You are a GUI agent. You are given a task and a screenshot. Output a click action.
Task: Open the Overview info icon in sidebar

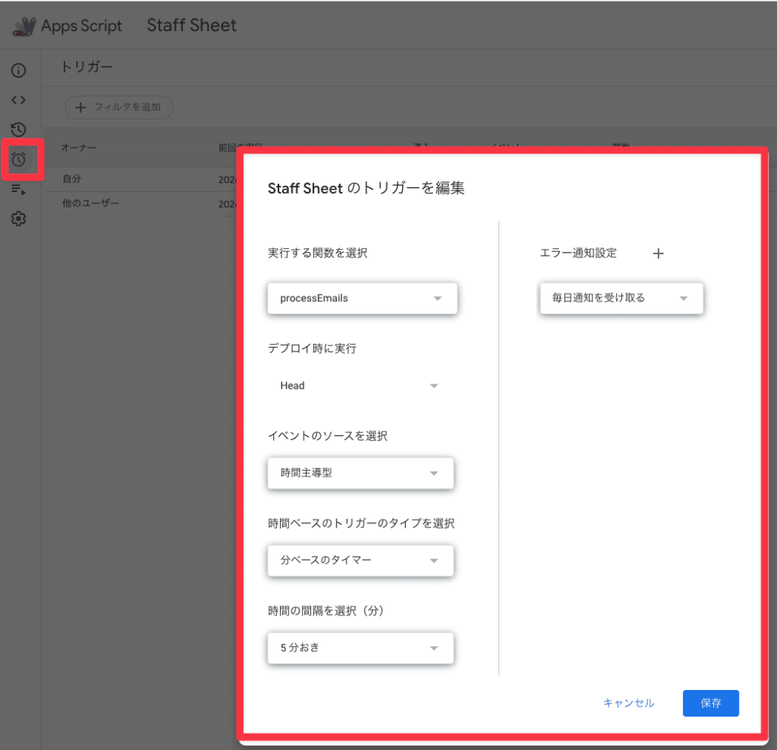click(19, 71)
